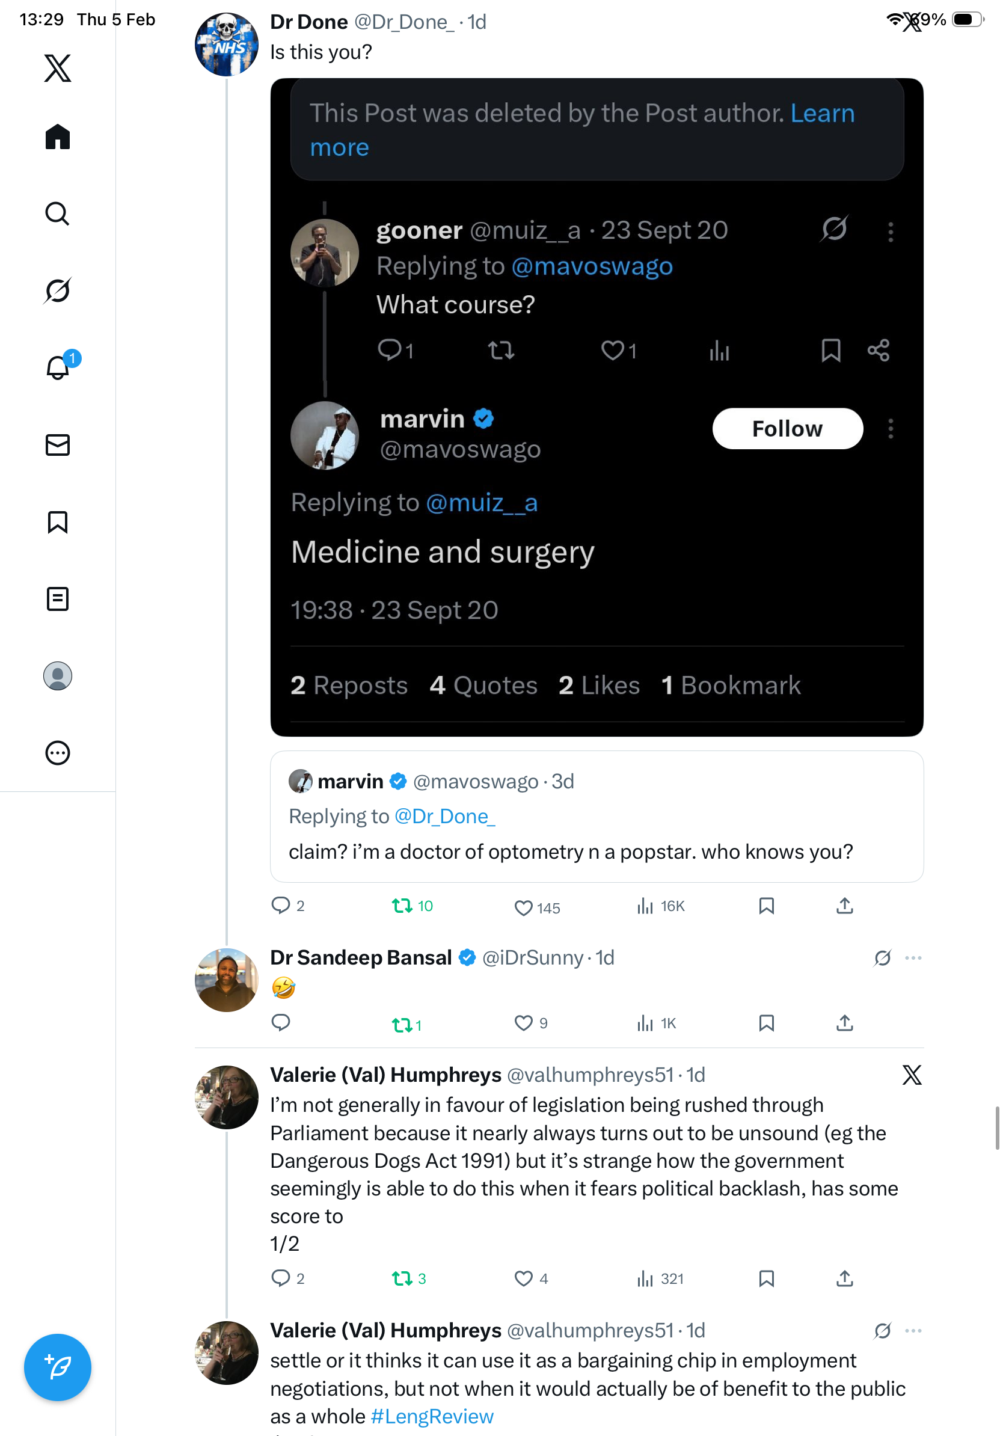
Task: Open Lists icon in sidebar
Action: point(58,599)
